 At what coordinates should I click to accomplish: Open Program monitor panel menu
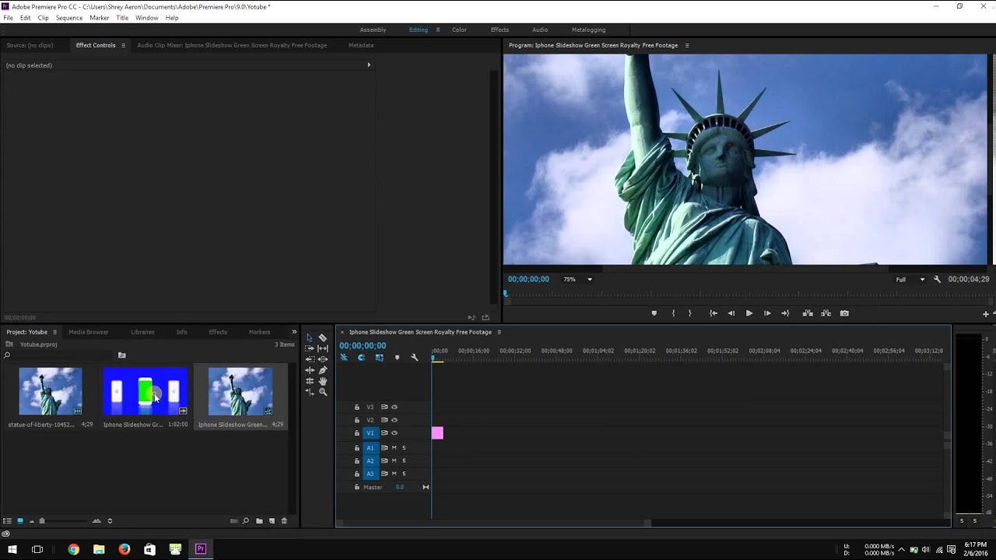click(686, 45)
